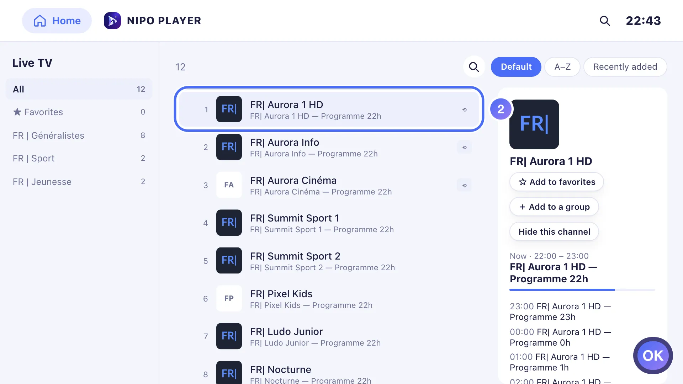The height and width of the screenshot is (384, 683).
Task: Add Aurora 1 HD to favorites
Action: pos(557,182)
